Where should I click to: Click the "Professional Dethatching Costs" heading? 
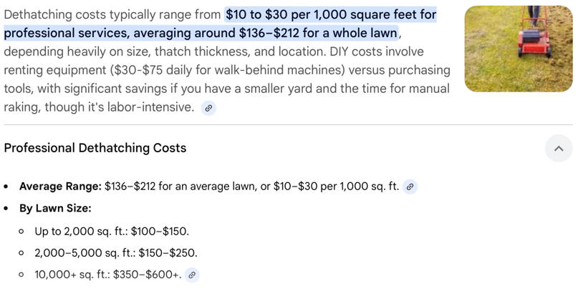[x=95, y=148]
